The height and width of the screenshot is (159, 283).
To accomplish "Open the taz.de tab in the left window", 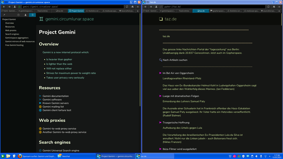I will point(59,11).
